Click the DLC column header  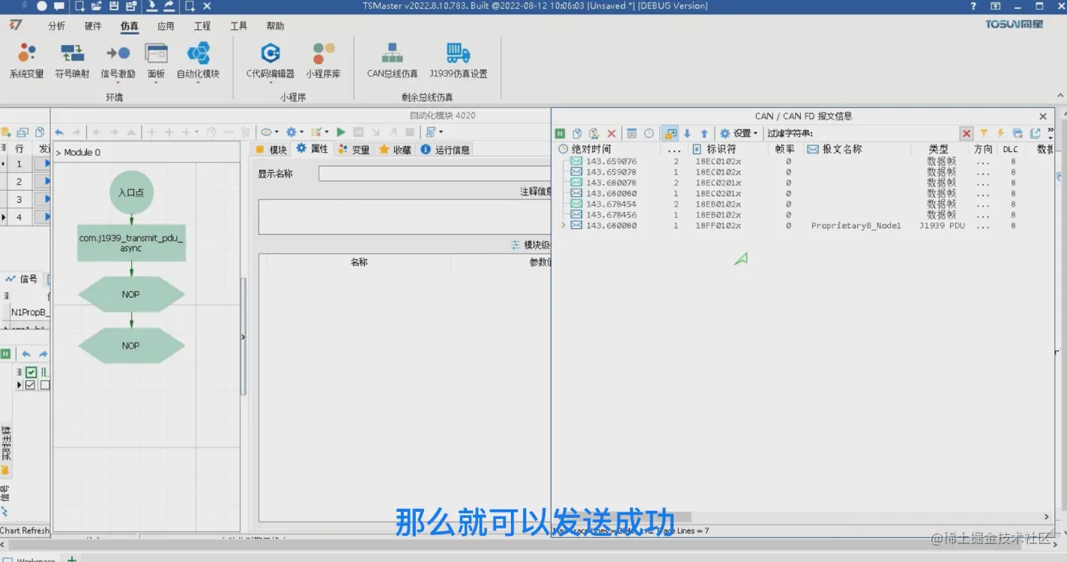coord(1011,149)
